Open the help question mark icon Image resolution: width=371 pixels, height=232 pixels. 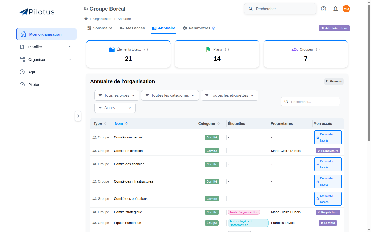click(x=323, y=9)
